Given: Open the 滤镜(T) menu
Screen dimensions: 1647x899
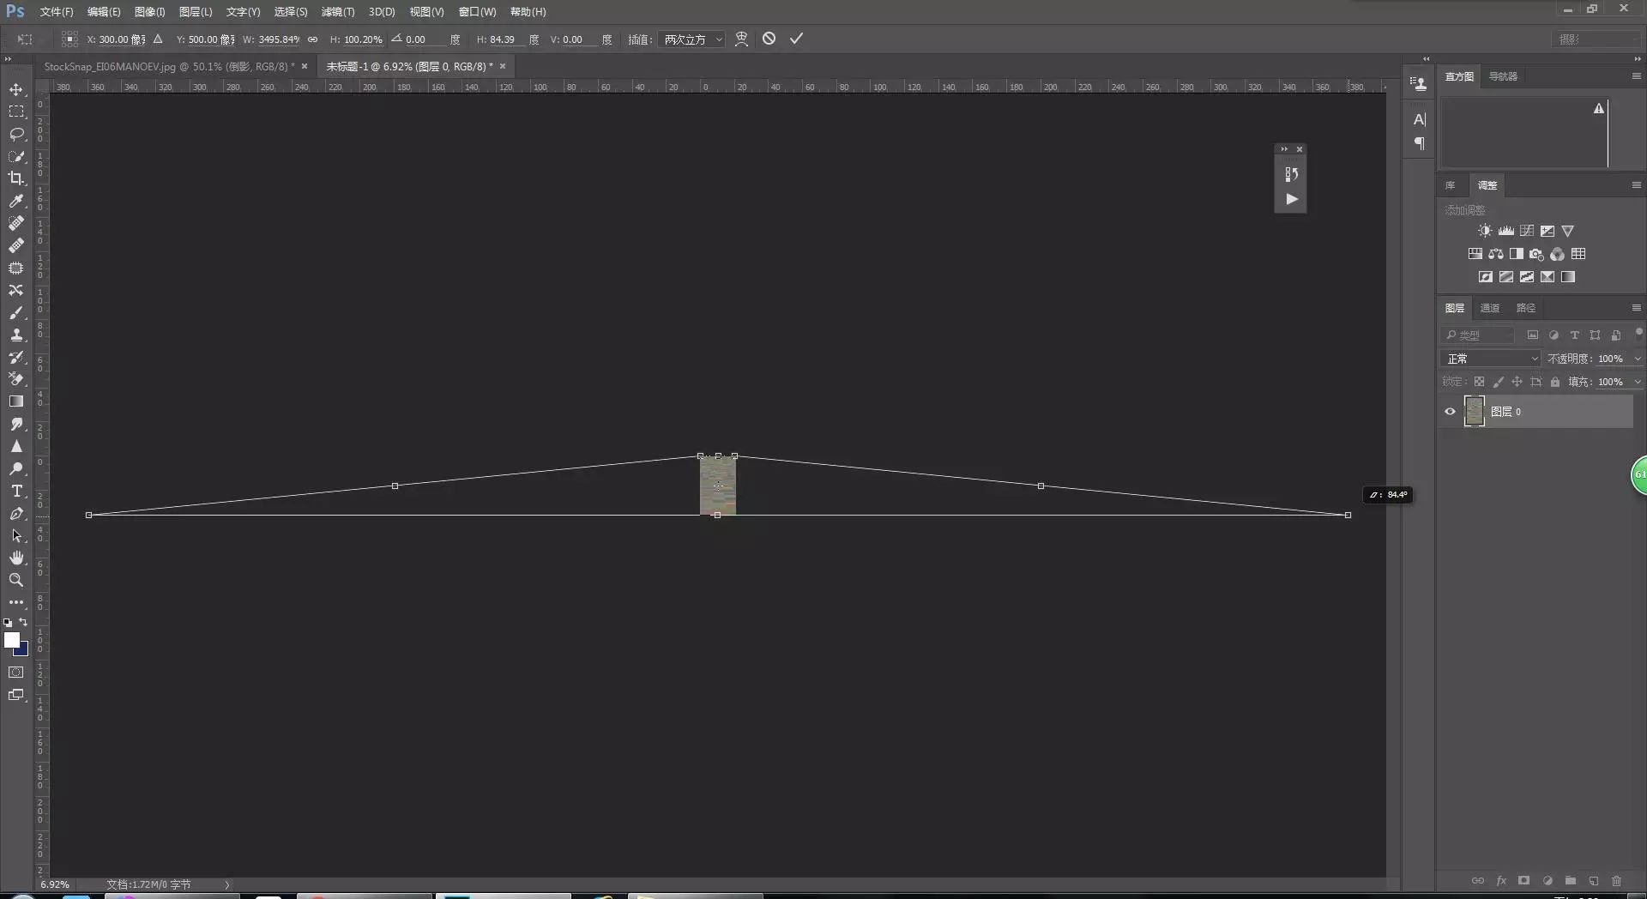Looking at the screenshot, I should (337, 12).
